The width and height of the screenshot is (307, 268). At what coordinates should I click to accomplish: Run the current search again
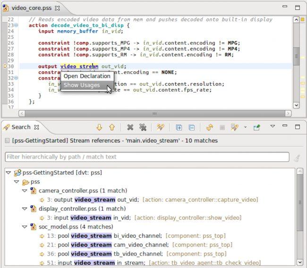pyautogui.click(x=210, y=127)
